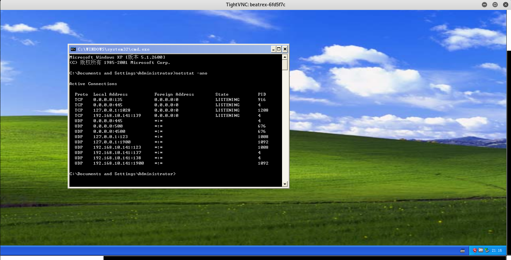Click local address 0.0.0.0:135

(108, 100)
